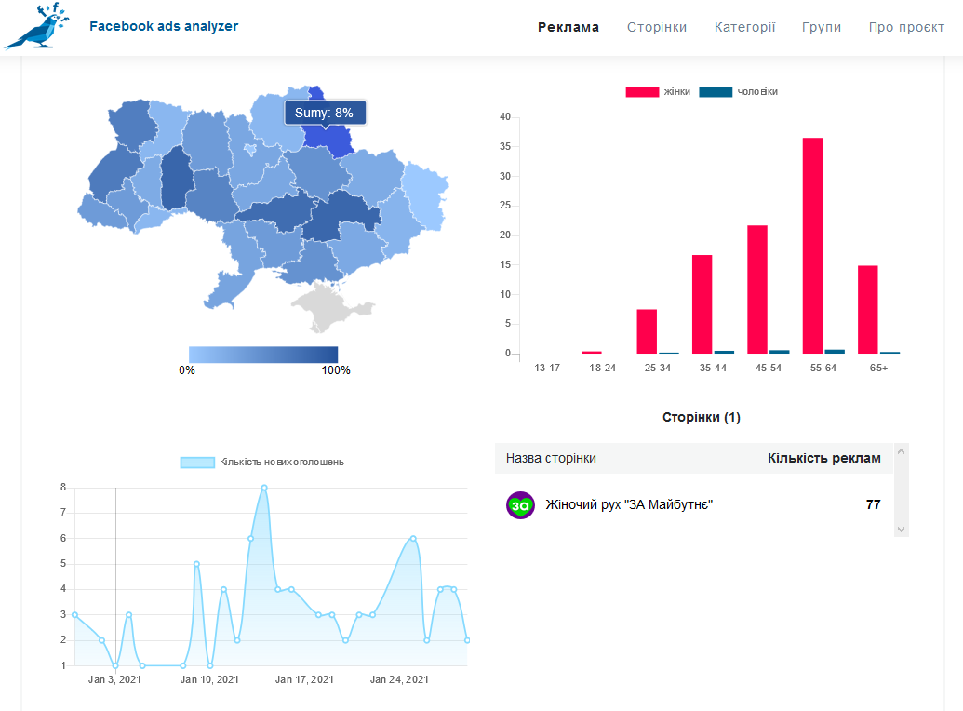Click the peak data point at value 8
The image size is (963, 711).
(x=264, y=488)
